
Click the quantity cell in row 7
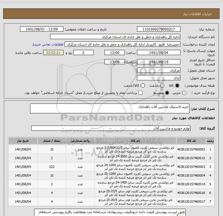52,202
